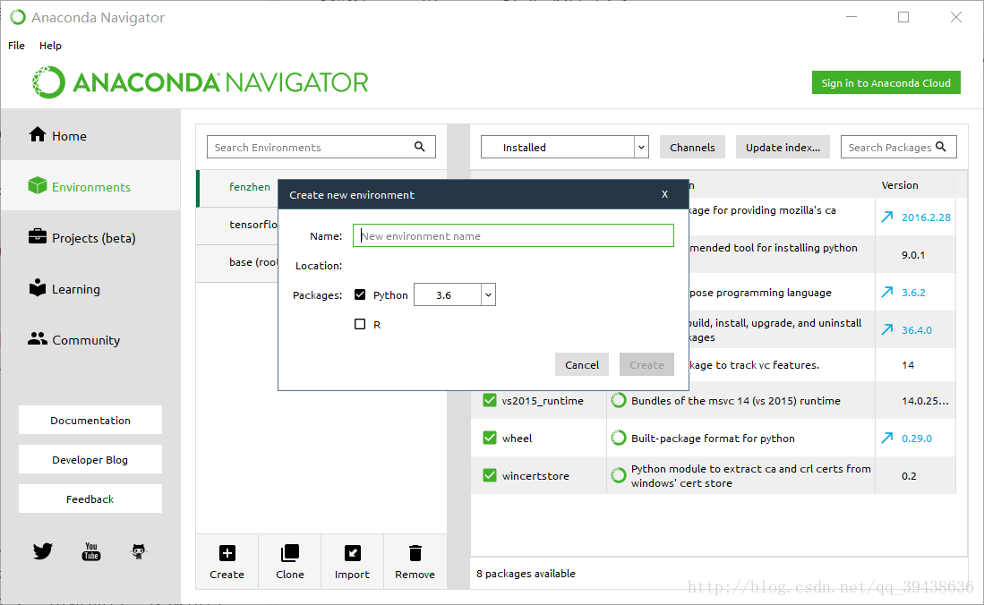Open the Help menu
The image size is (984, 605).
point(50,45)
